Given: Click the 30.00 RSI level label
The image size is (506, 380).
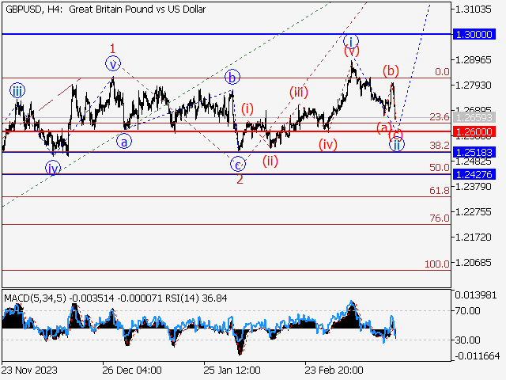Looking at the screenshot, I should tap(467, 340).
